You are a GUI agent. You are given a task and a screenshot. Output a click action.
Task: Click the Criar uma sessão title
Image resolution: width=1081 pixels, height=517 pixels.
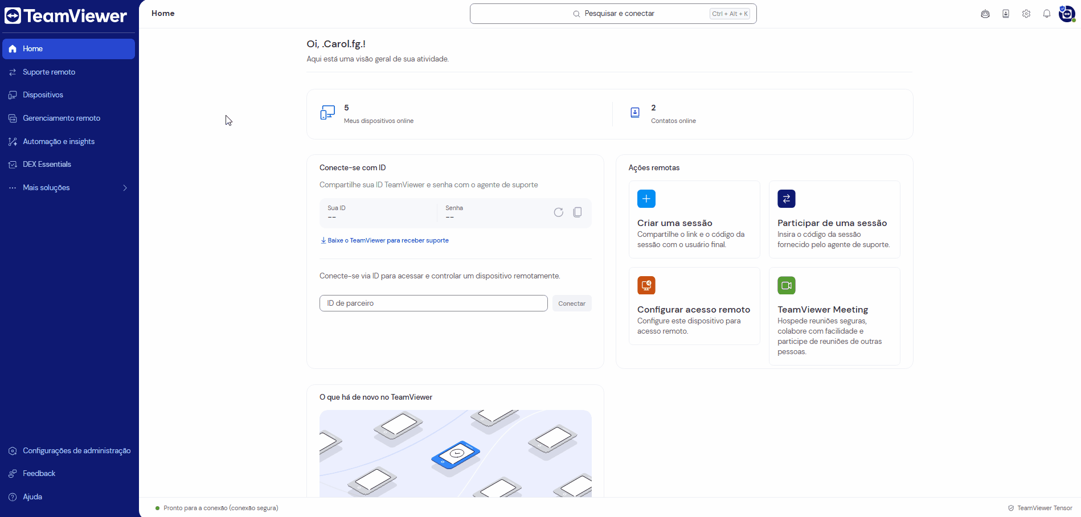click(675, 223)
